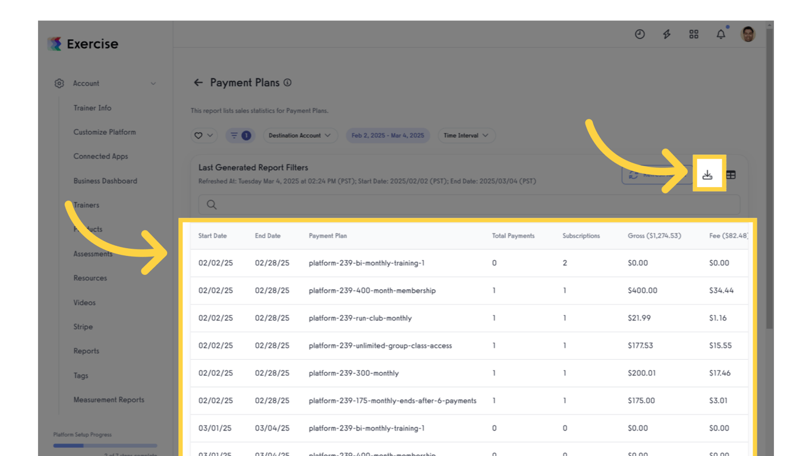This screenshot has height=456, width=812.
Task: Sort by the Start Date column header
Action: point(212,236)
